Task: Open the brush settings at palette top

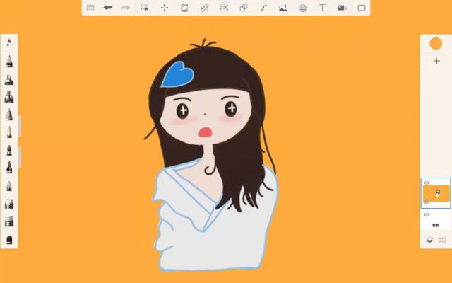Action: (x=9, y=43)
